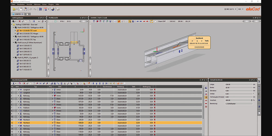
Task: Click the undo arrow in main toolbar
Action: (x=31, y=9)
